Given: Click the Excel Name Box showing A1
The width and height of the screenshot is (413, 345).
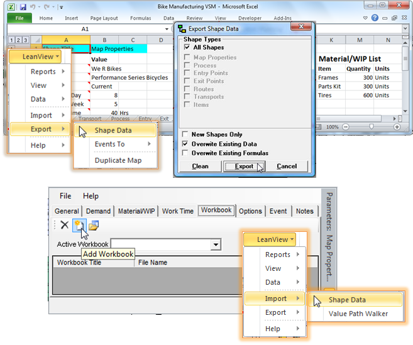Looking at the screenshot, I should coord(84,29).
